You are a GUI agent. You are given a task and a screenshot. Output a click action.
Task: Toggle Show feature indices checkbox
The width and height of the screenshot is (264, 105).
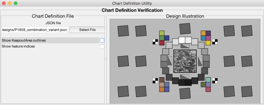[x=102, y=46]
